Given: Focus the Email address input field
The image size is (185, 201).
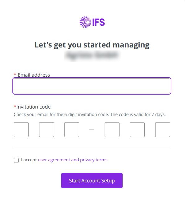Looking at the screenshot, I should tap(92, 86).
